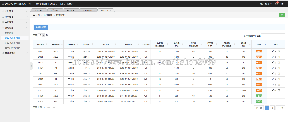Sort the table by the 出发时间 column
This screenshot has height=122, width=288.
tap(106, 44)
